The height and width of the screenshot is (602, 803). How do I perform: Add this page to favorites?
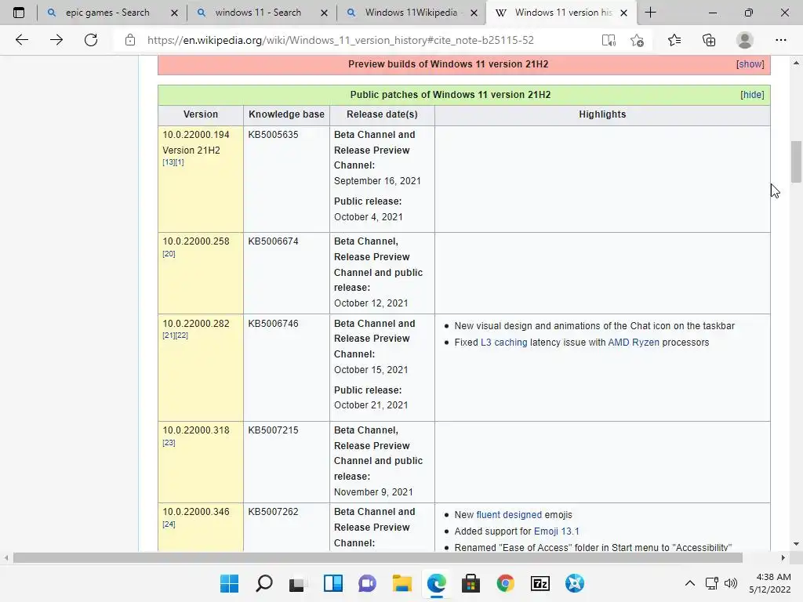(x=637, y=40)
